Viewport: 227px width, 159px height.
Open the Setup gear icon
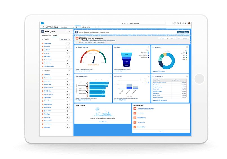pyautogui.click(x=183, y=23)
